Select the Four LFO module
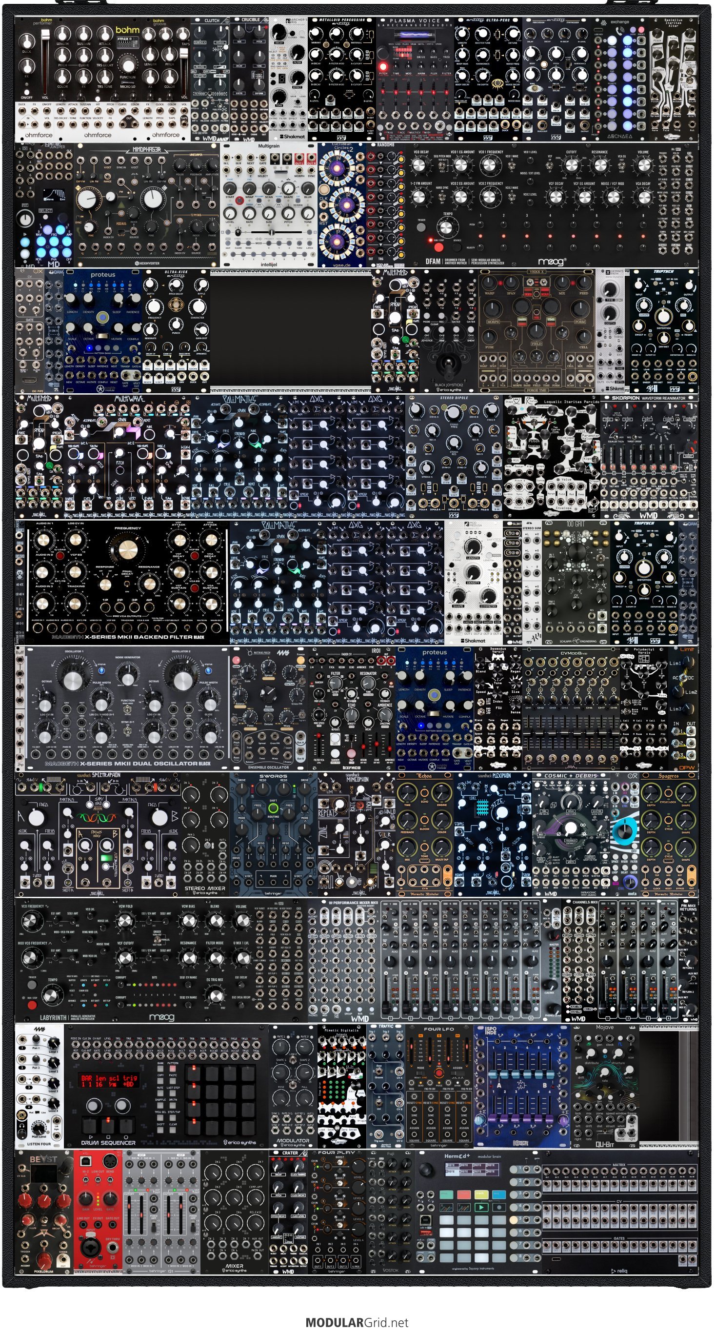 coord(439,1086)
